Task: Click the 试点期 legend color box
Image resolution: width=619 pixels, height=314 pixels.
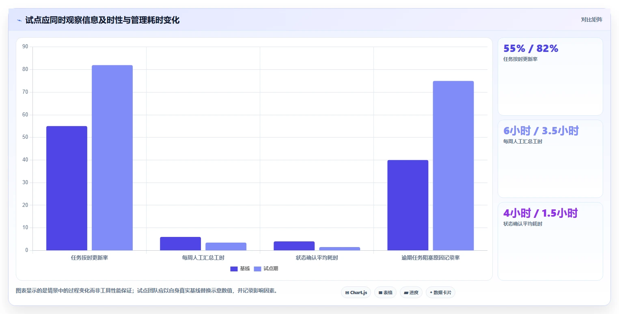Action: coord(257,269)
